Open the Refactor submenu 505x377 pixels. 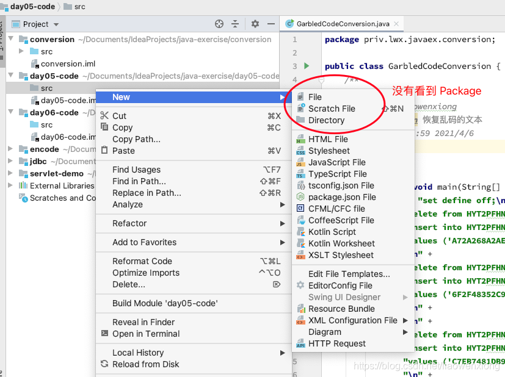pos(129,223)
